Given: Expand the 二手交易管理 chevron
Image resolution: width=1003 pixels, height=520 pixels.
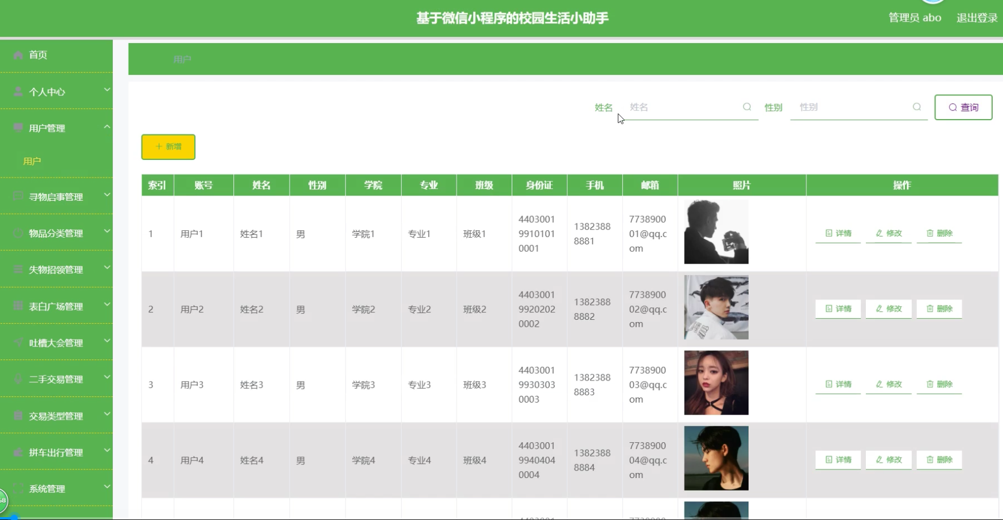Looking at the screenshot, I should [107, 378].
